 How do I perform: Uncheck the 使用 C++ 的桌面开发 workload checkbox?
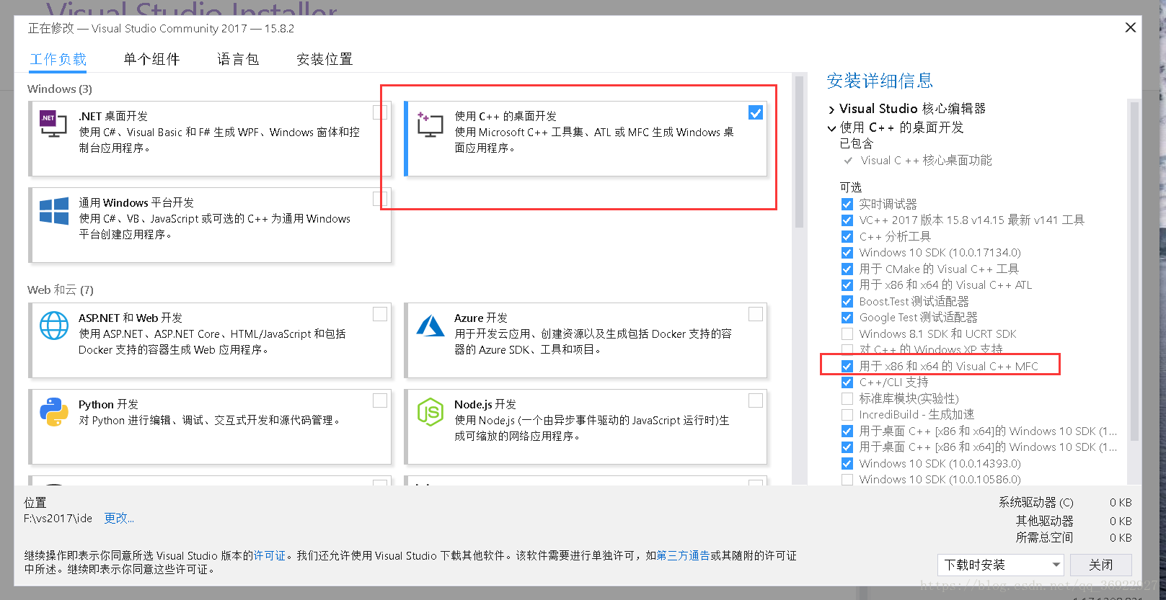pos(756,112)
